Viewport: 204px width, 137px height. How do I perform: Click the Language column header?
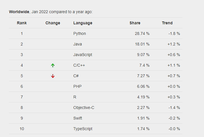pyautogui.click(x=83, y=23)
